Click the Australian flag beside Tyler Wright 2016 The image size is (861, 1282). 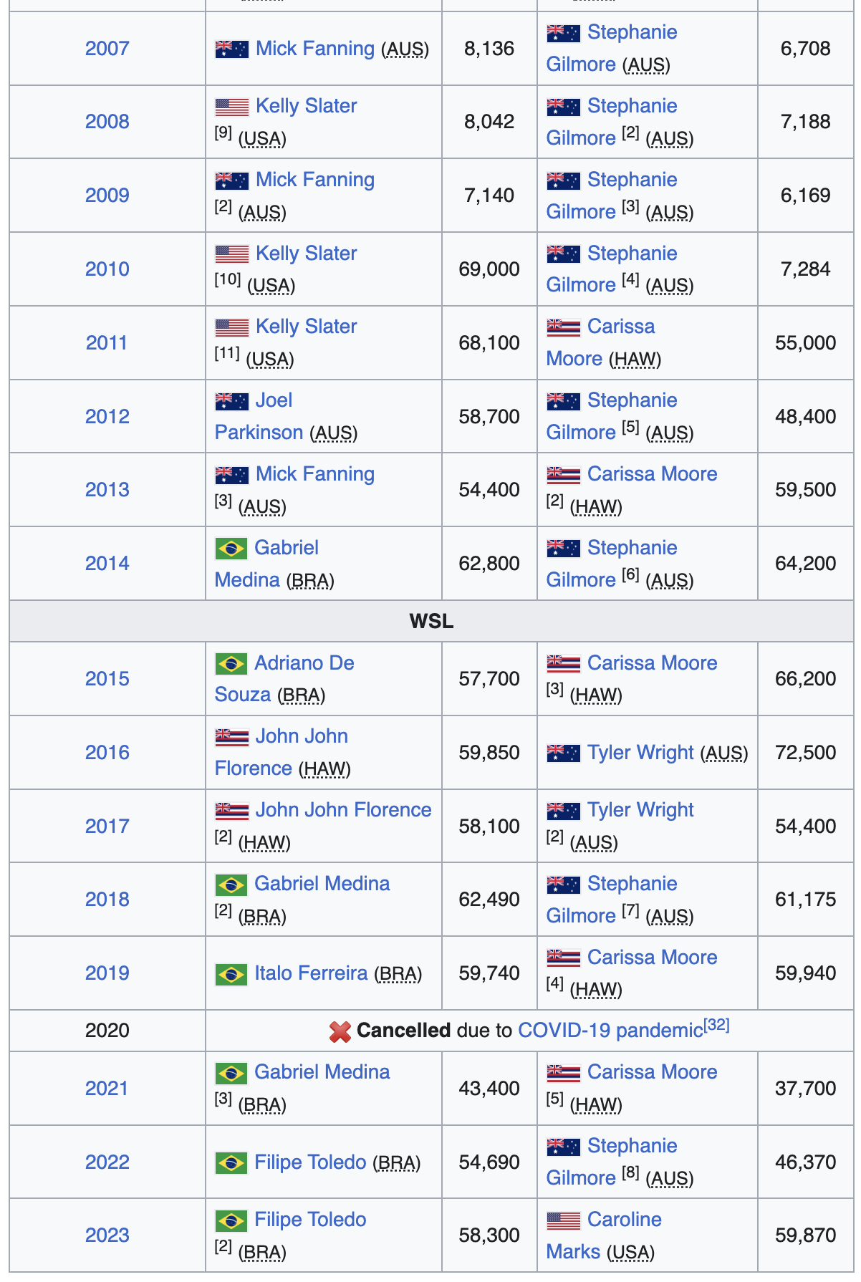pos(563,753)
